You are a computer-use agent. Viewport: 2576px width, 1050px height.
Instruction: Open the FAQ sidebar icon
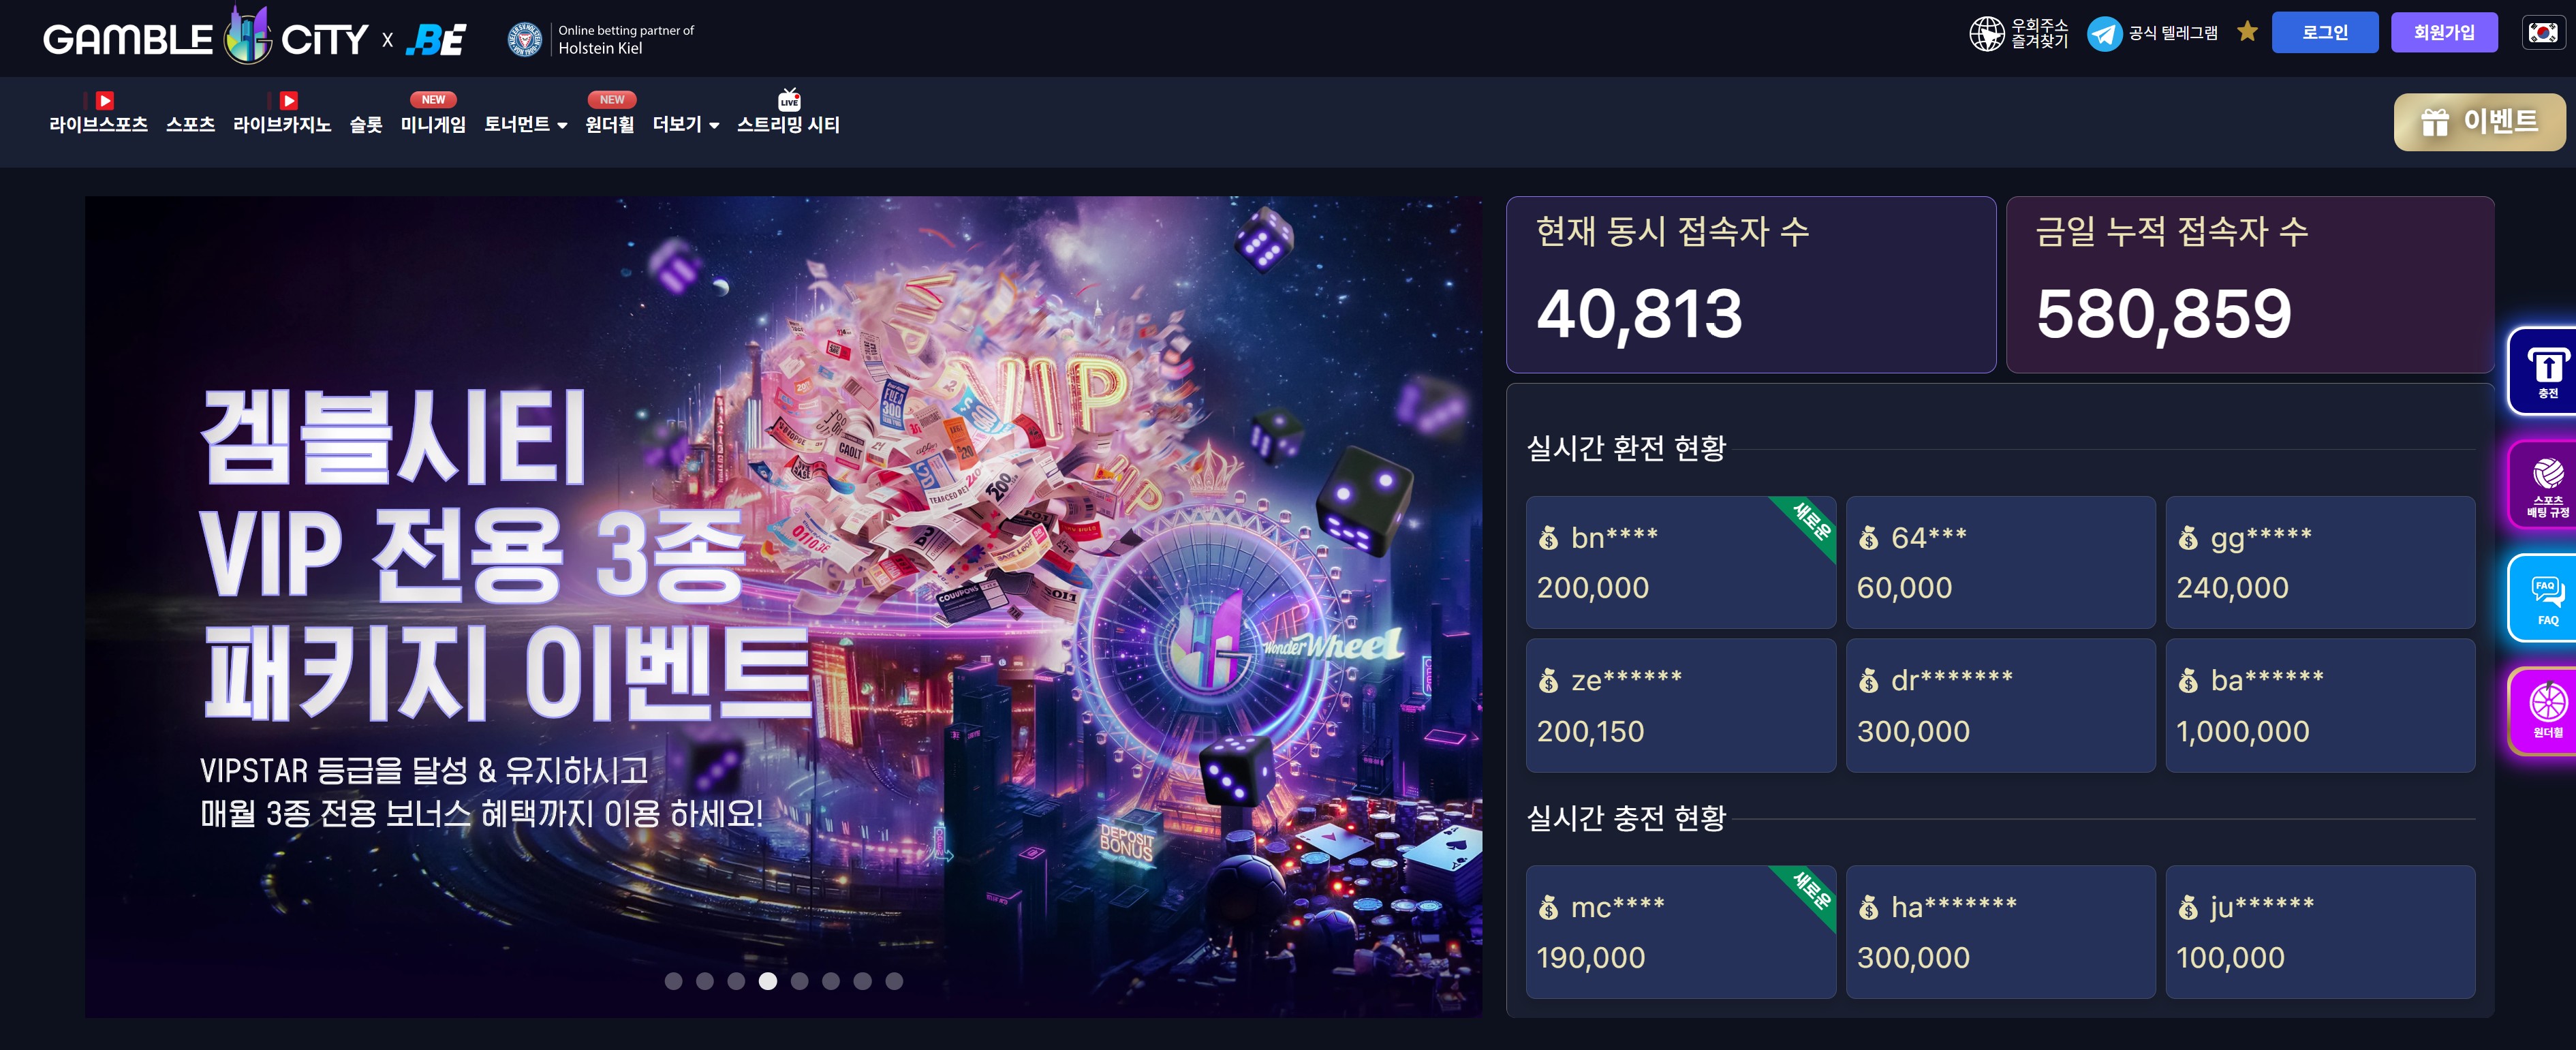[x=2546, y=598]
